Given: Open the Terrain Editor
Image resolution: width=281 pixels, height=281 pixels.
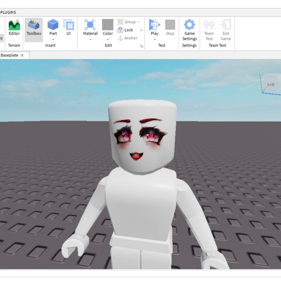Looking at the screenshot, I should (x=14, y=28).
